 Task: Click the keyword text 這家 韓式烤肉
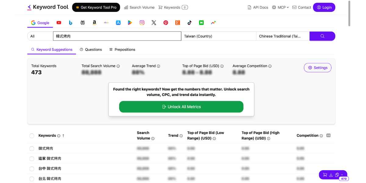tap(50, 159)
